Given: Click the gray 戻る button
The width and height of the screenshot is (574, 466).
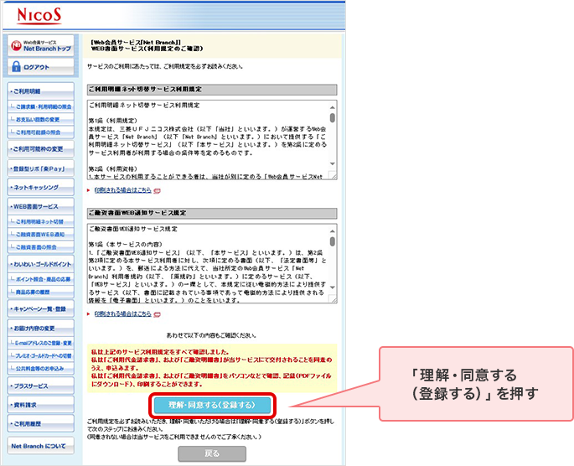Looking at the screenshot, I should pos(212,453).
